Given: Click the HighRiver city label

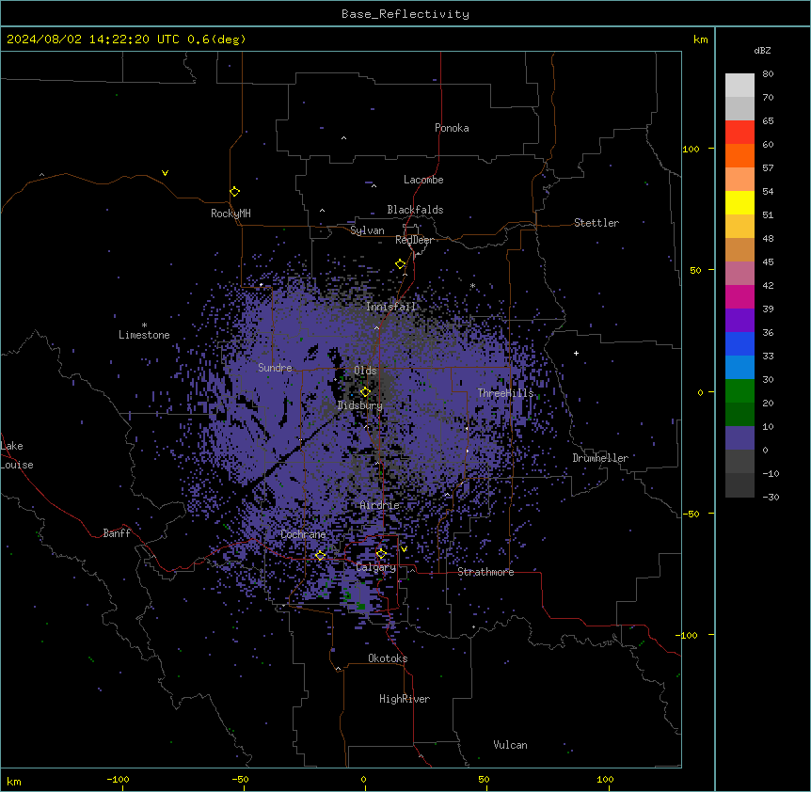Looking at the screenshot, I should point(405,699).
